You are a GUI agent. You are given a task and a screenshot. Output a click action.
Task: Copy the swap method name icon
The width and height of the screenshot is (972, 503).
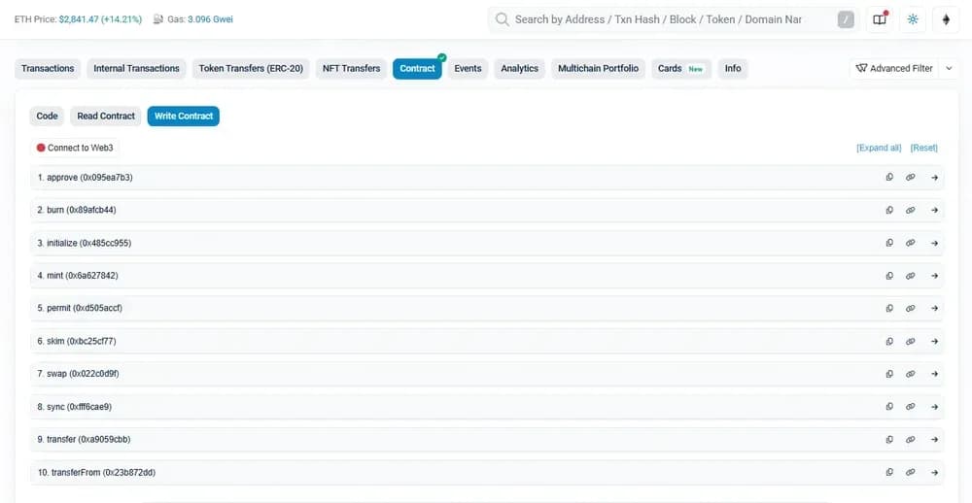889,374
